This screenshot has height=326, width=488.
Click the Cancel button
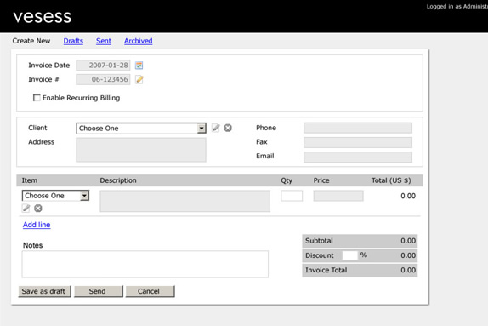(150, 291)
